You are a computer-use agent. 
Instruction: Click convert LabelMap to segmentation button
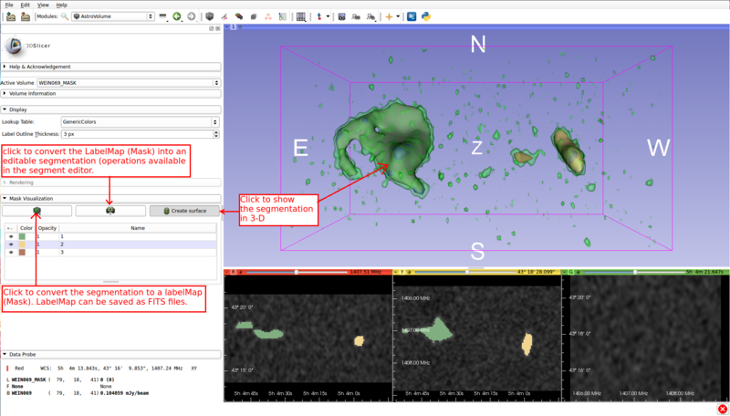110,211
